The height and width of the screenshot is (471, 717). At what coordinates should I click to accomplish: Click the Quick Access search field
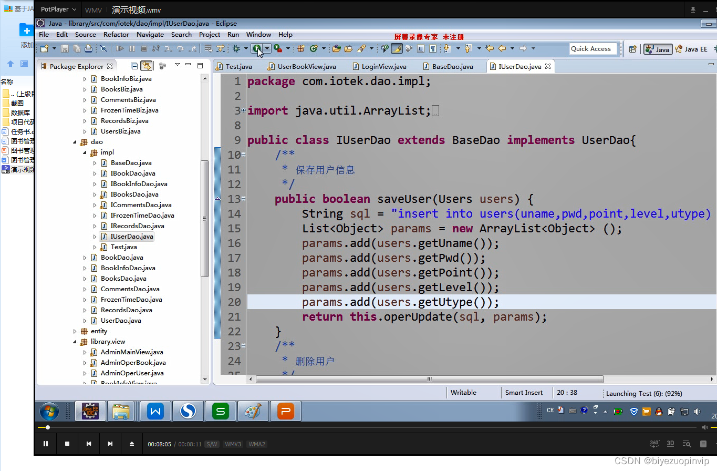[593, 49]
